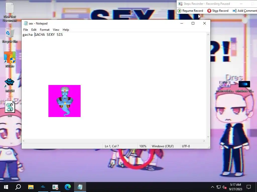Select the NTLite desktop shortcut
The height and width of the screenshot is (192, 257).
[10, 59]
